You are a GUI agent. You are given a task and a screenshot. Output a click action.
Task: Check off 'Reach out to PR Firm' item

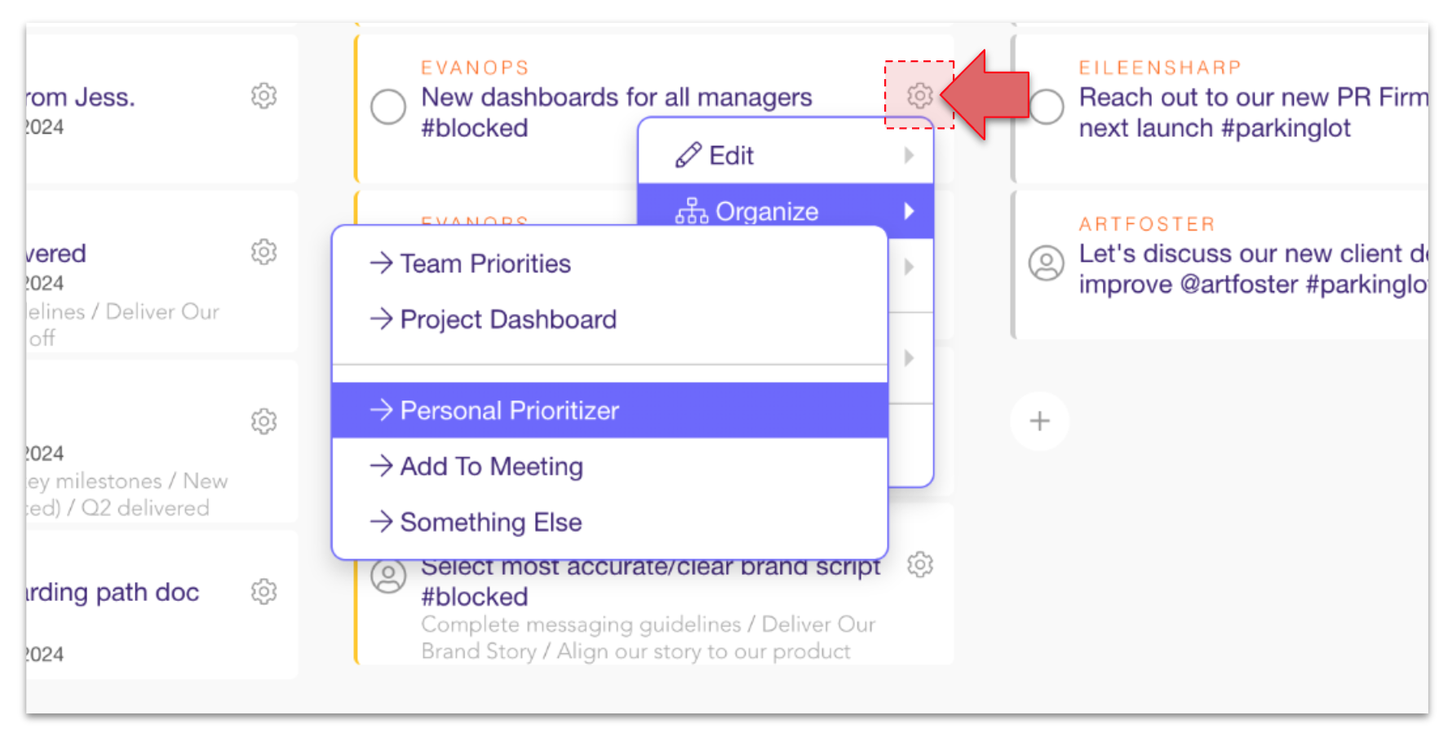(1046, 107)
